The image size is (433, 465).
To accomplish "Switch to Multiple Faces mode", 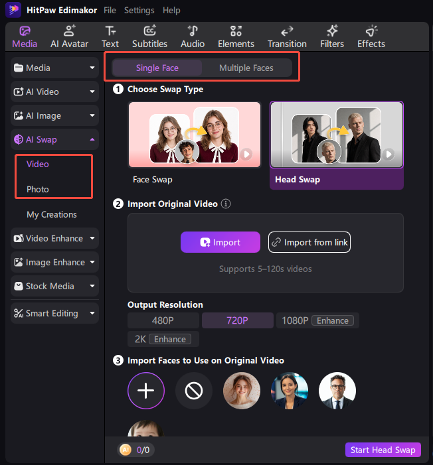I will 246,68.
